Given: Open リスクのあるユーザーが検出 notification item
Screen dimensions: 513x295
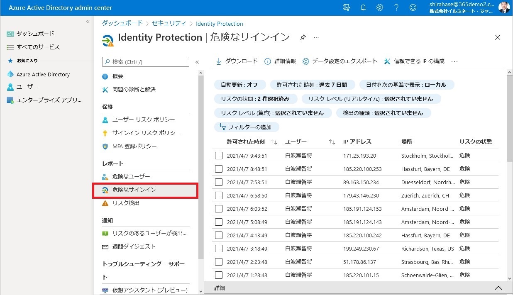Looking at the screenshot, I should tap(145, 234).
